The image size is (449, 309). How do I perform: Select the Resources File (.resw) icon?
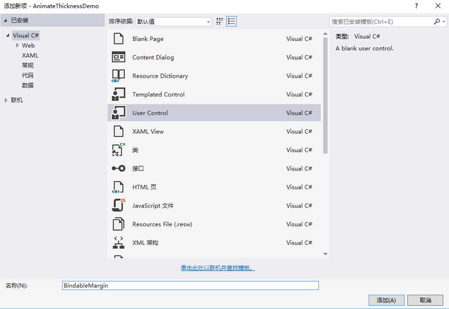click(x=119, y=224)
